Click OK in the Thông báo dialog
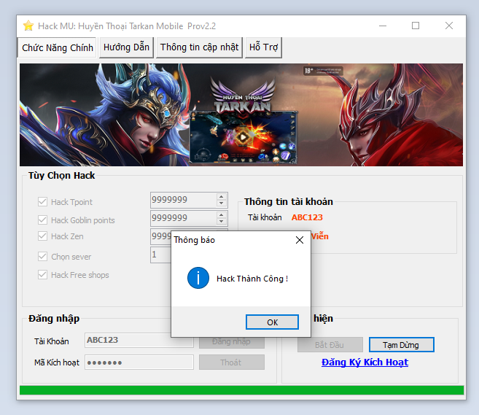Viewport: 479px width, 415px height. click(x=272, y=322)
